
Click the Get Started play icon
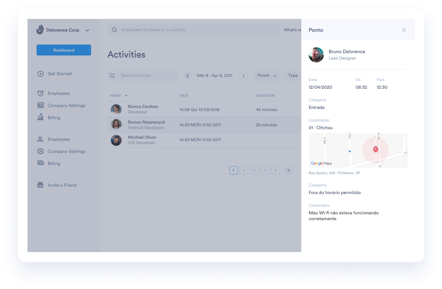click(41, 74)
